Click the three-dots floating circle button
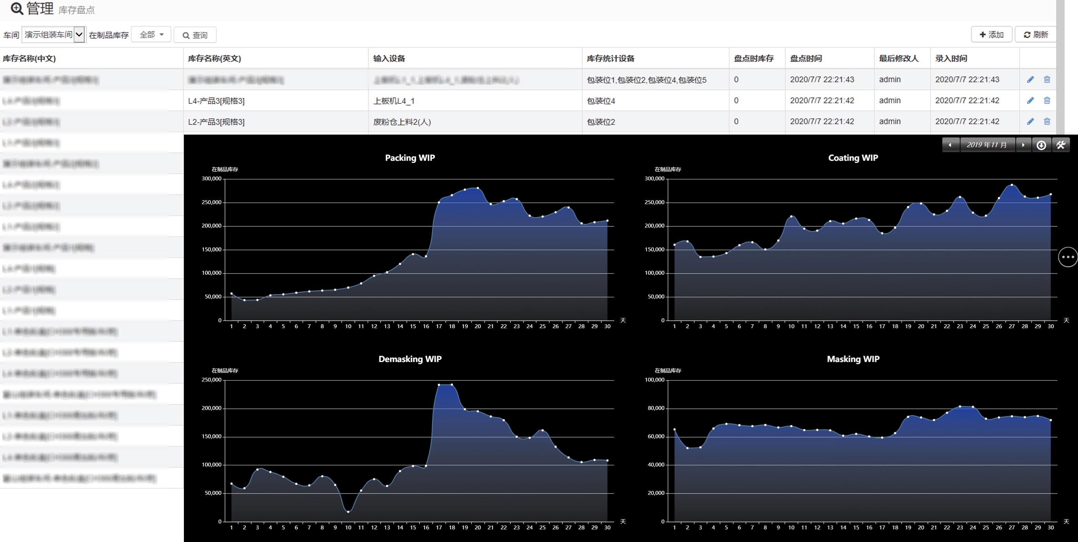 (1068, 257)
